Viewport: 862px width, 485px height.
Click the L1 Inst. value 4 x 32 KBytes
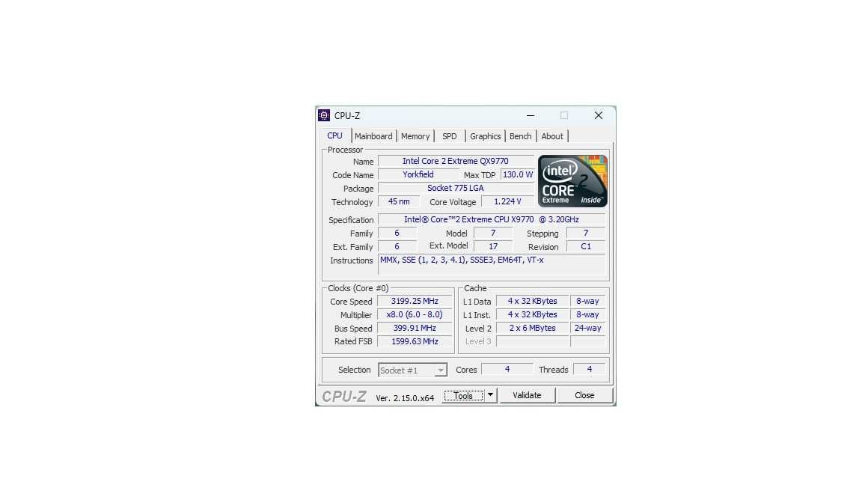click(532, 314)
